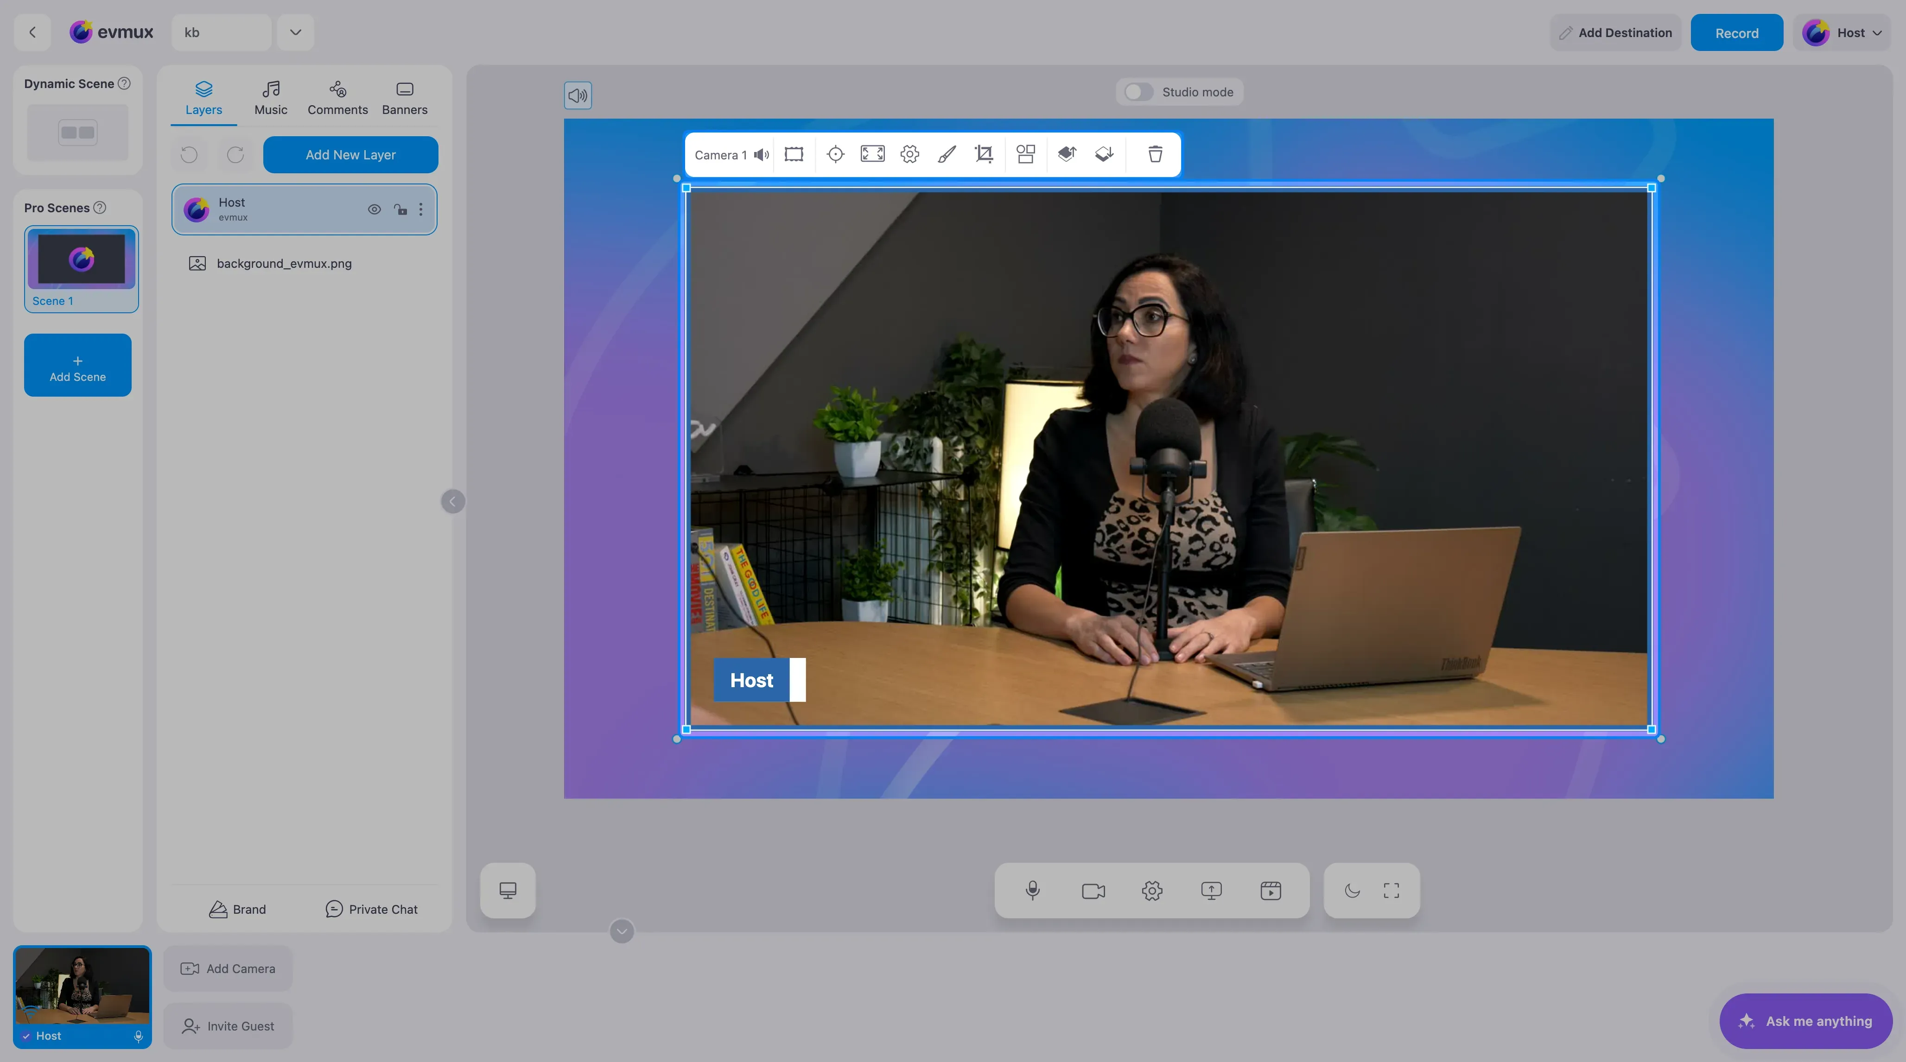
Task: Hide the Host layer with eye icon
Action: point(375,209)
